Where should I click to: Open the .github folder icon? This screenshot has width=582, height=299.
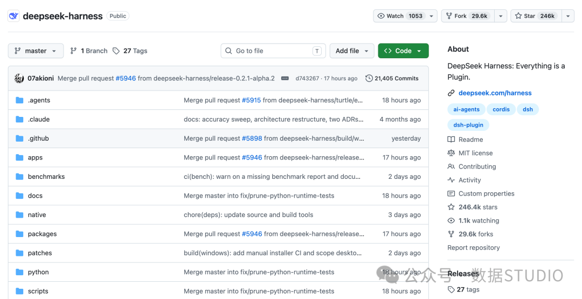click(x=20, y=138)
